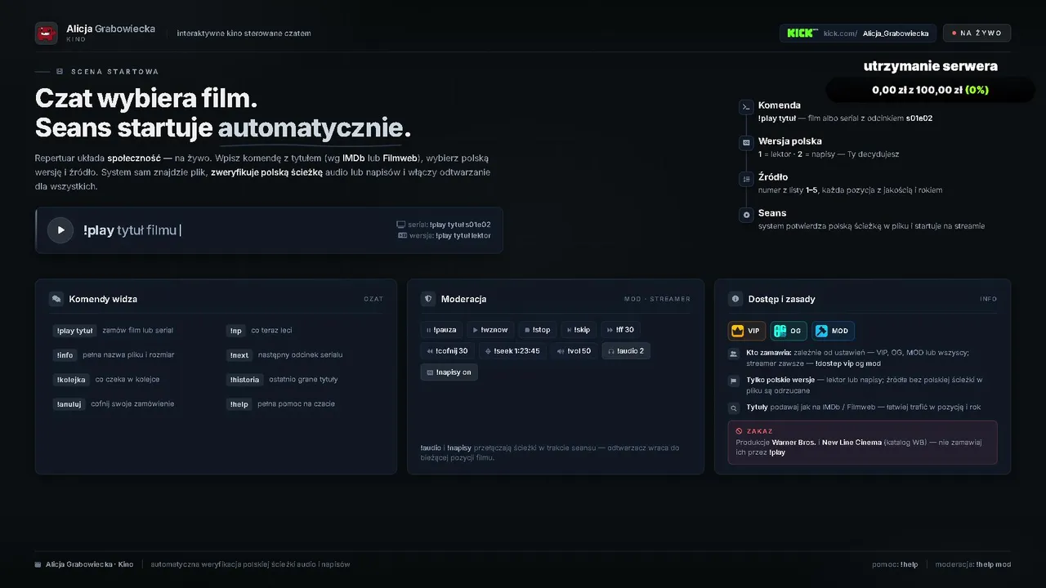
Task: Click the !seek 1:23:45 chip
Action: (x=512, y=351)
